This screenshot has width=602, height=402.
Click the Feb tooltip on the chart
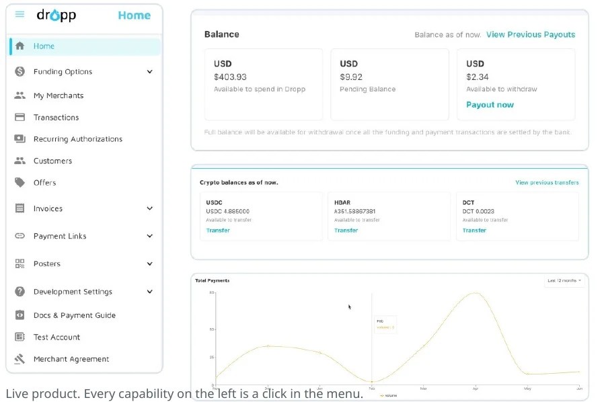[x=385, y=324]
